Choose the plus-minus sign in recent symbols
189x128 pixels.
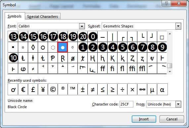[83, 89]
